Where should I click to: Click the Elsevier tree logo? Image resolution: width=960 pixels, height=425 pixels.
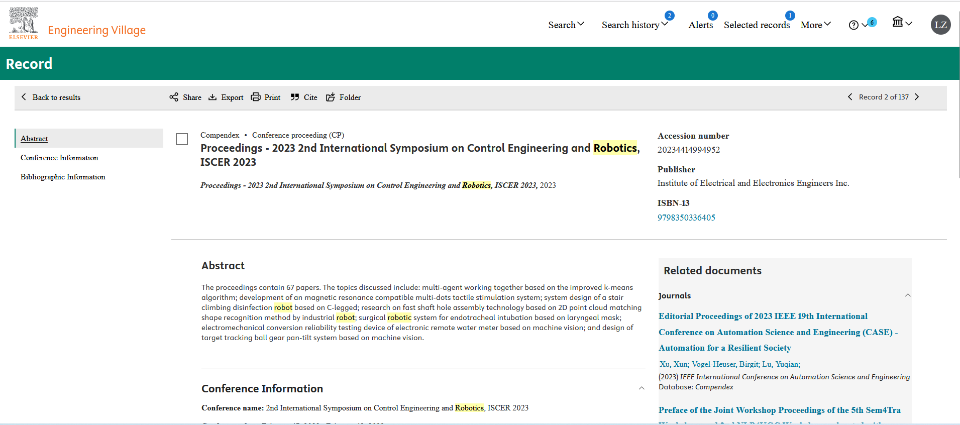coord(24,23)
